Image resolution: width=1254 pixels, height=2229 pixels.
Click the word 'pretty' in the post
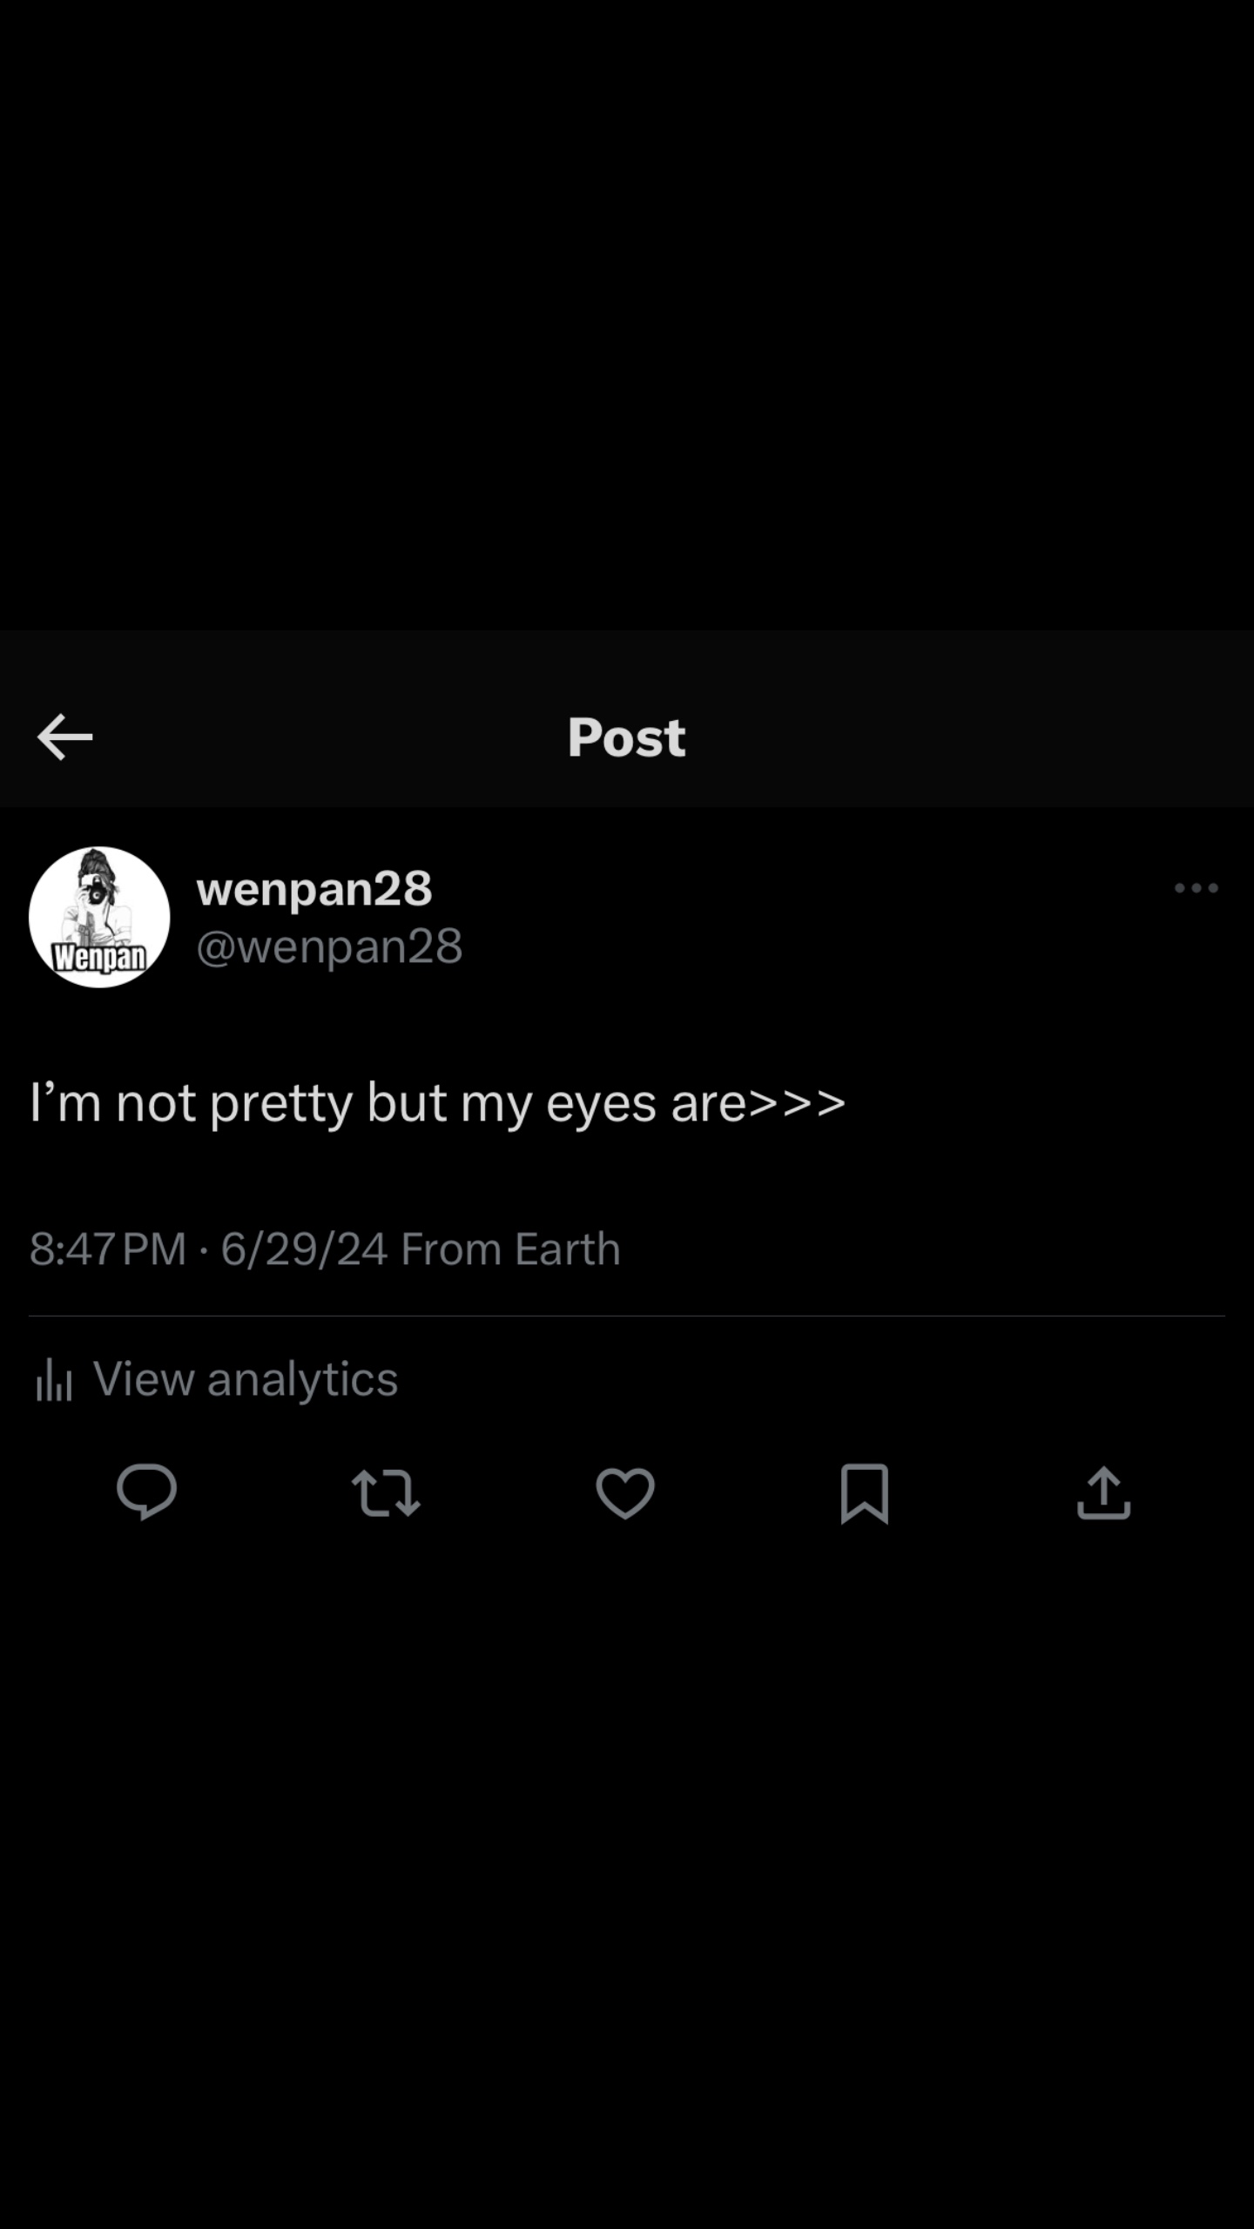tap(281, 1104)
